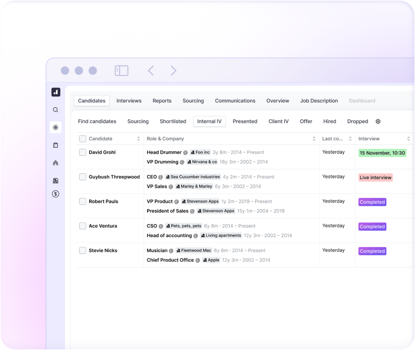Click the Live interview status badge

coord(375,177)
